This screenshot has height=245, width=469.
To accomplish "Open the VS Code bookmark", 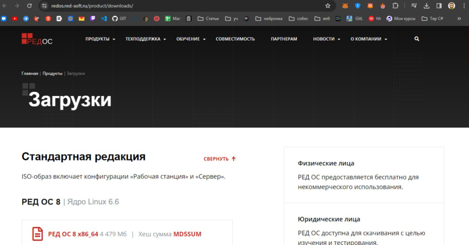I will click(x=104, y=18).
